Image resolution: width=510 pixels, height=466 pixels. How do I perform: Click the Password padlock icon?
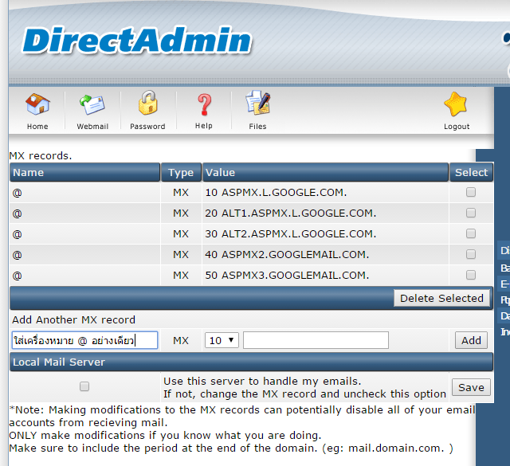pyautogui.click(x=148, y=103)
